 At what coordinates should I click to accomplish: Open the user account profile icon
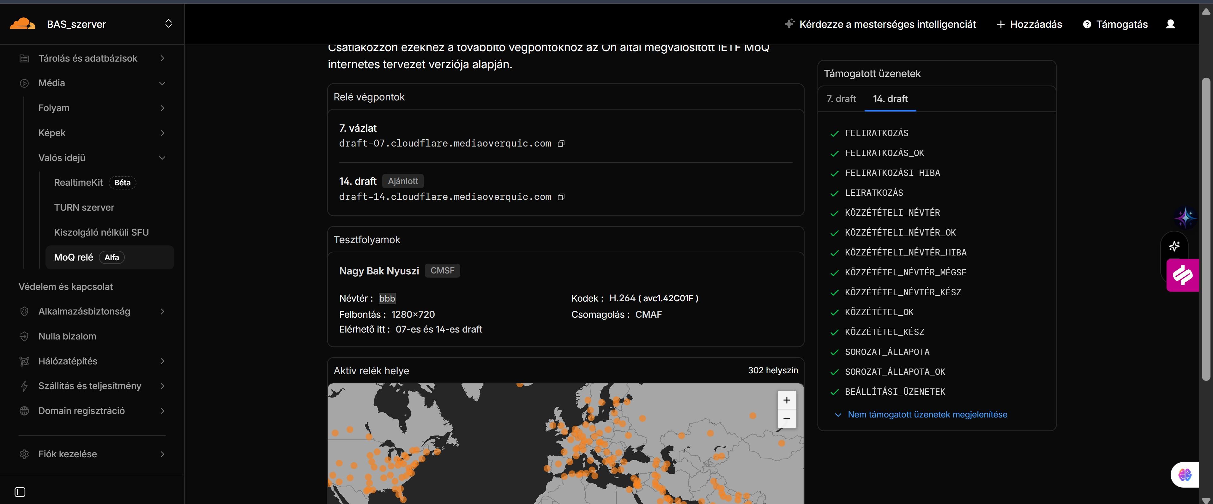1170,24
